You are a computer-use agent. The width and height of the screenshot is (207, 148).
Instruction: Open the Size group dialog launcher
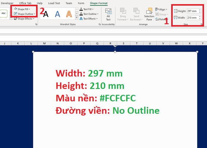pos(202,24)
